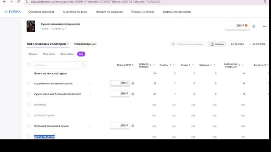Open Запросы по артикулам menu item
This screenshot has height=152, width=271.
tap(177, 12)
